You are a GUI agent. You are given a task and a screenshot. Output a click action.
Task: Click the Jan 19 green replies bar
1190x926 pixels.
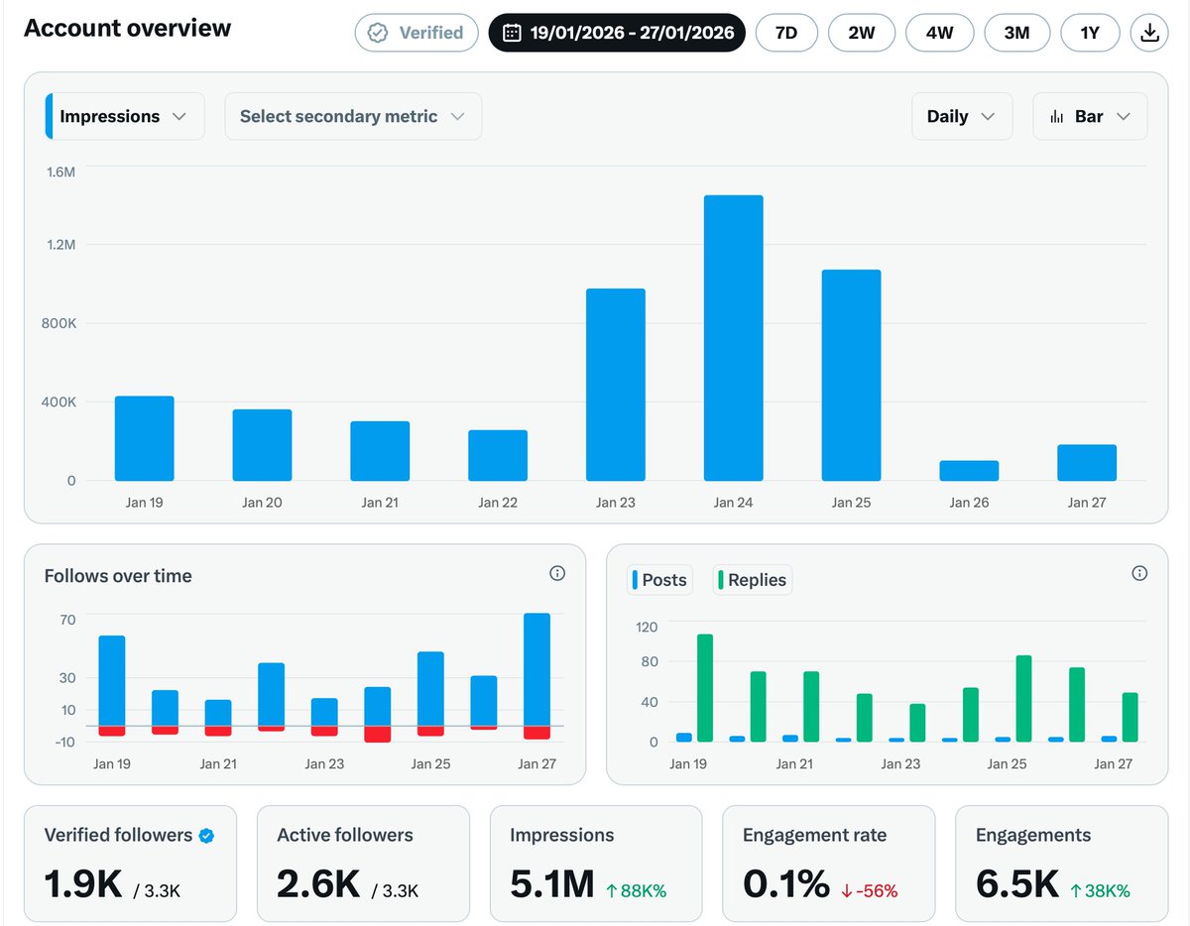705,688
